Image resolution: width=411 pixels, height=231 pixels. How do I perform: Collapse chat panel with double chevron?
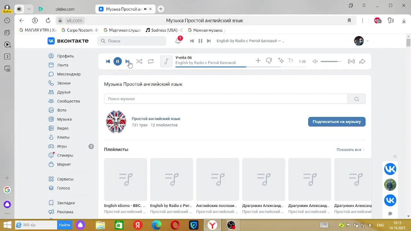pos(395,156)
